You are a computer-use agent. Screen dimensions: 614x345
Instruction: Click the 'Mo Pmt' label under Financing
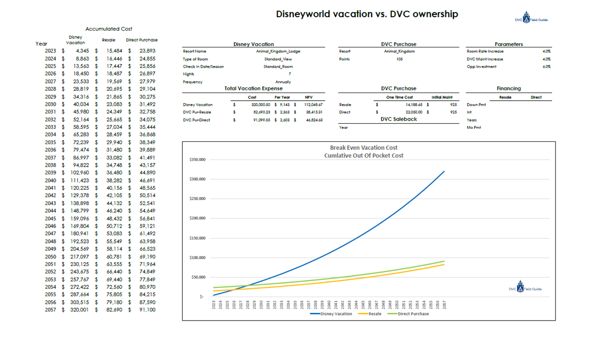pos(473,127)
